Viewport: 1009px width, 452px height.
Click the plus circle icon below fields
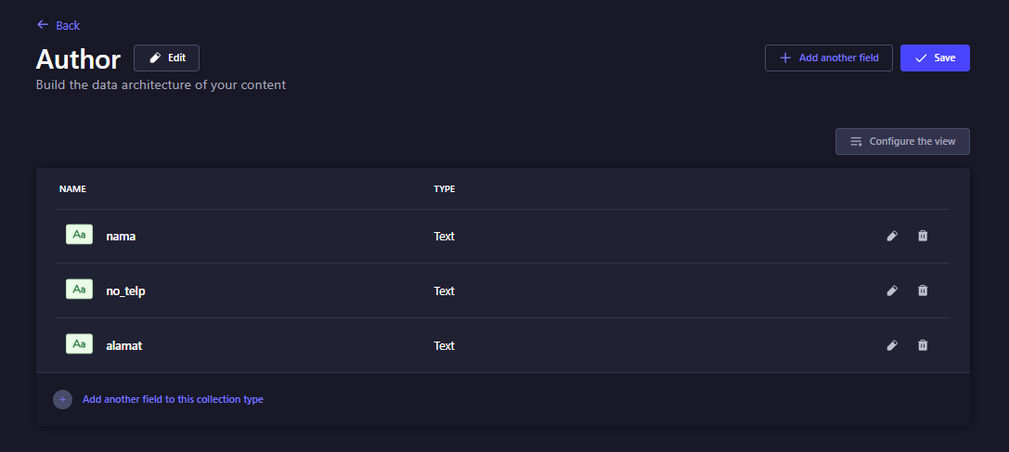coord(62,400)
